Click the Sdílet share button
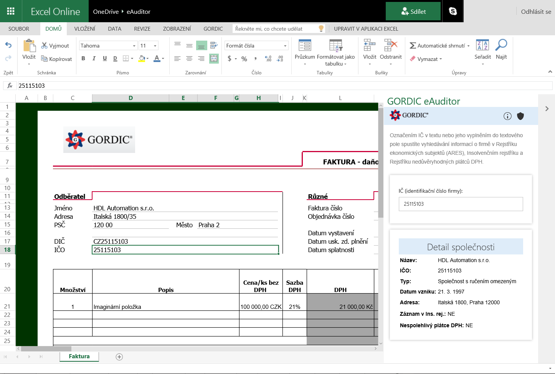The height and width of the screenshot is (374, 555). [x=413, y=11]
